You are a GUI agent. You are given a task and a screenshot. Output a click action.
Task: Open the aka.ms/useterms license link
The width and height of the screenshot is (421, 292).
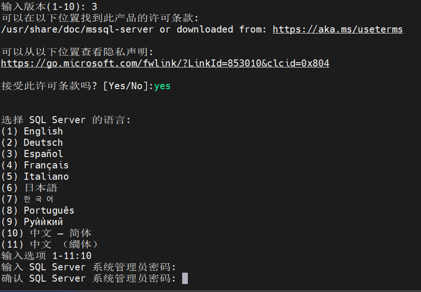point(337,29)
